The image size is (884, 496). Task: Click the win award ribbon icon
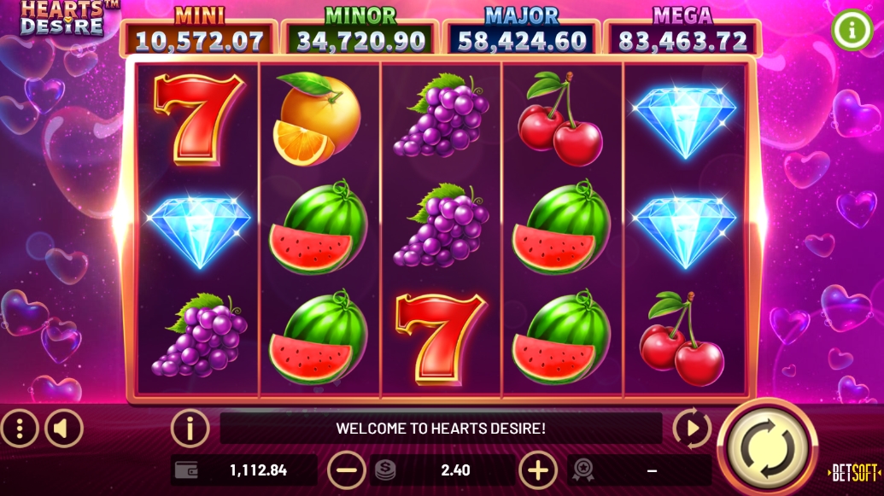(x=583, y=470)
